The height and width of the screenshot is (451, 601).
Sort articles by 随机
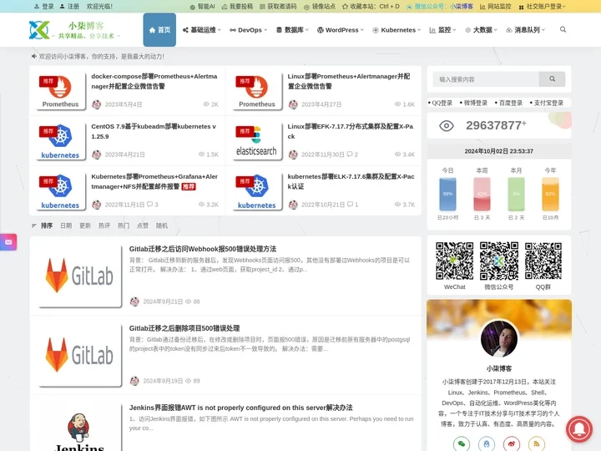(162, 225)
